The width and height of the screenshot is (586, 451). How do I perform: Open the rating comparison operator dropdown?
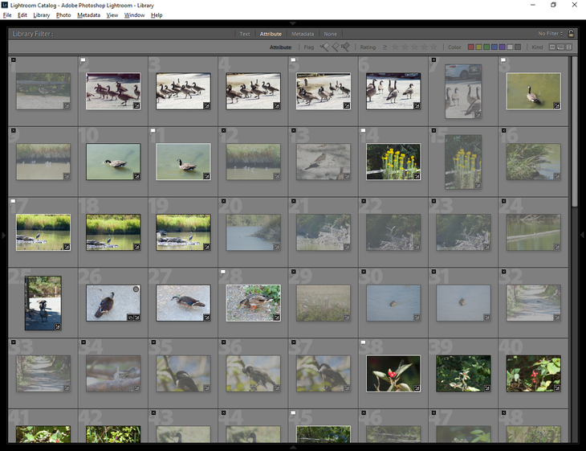tap(385, 47)
